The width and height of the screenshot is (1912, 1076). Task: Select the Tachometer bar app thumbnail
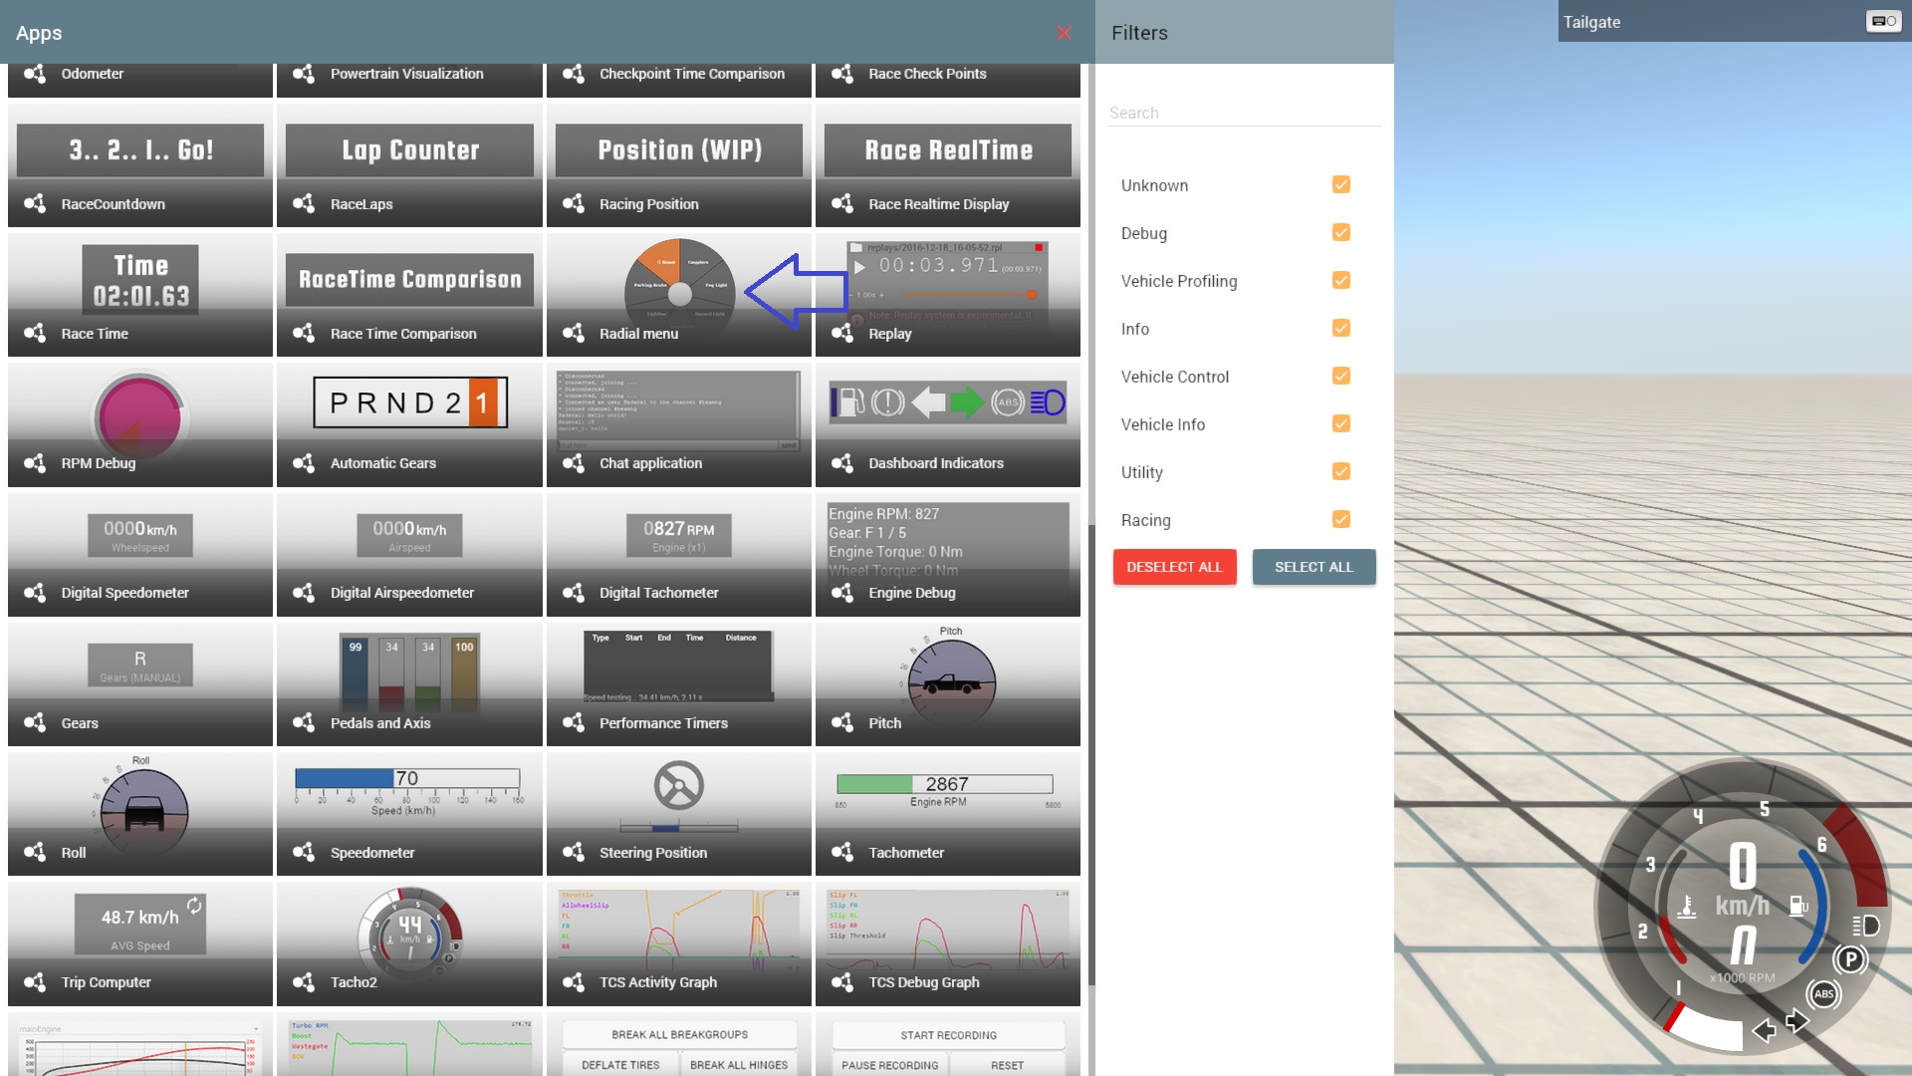[948, 813]
